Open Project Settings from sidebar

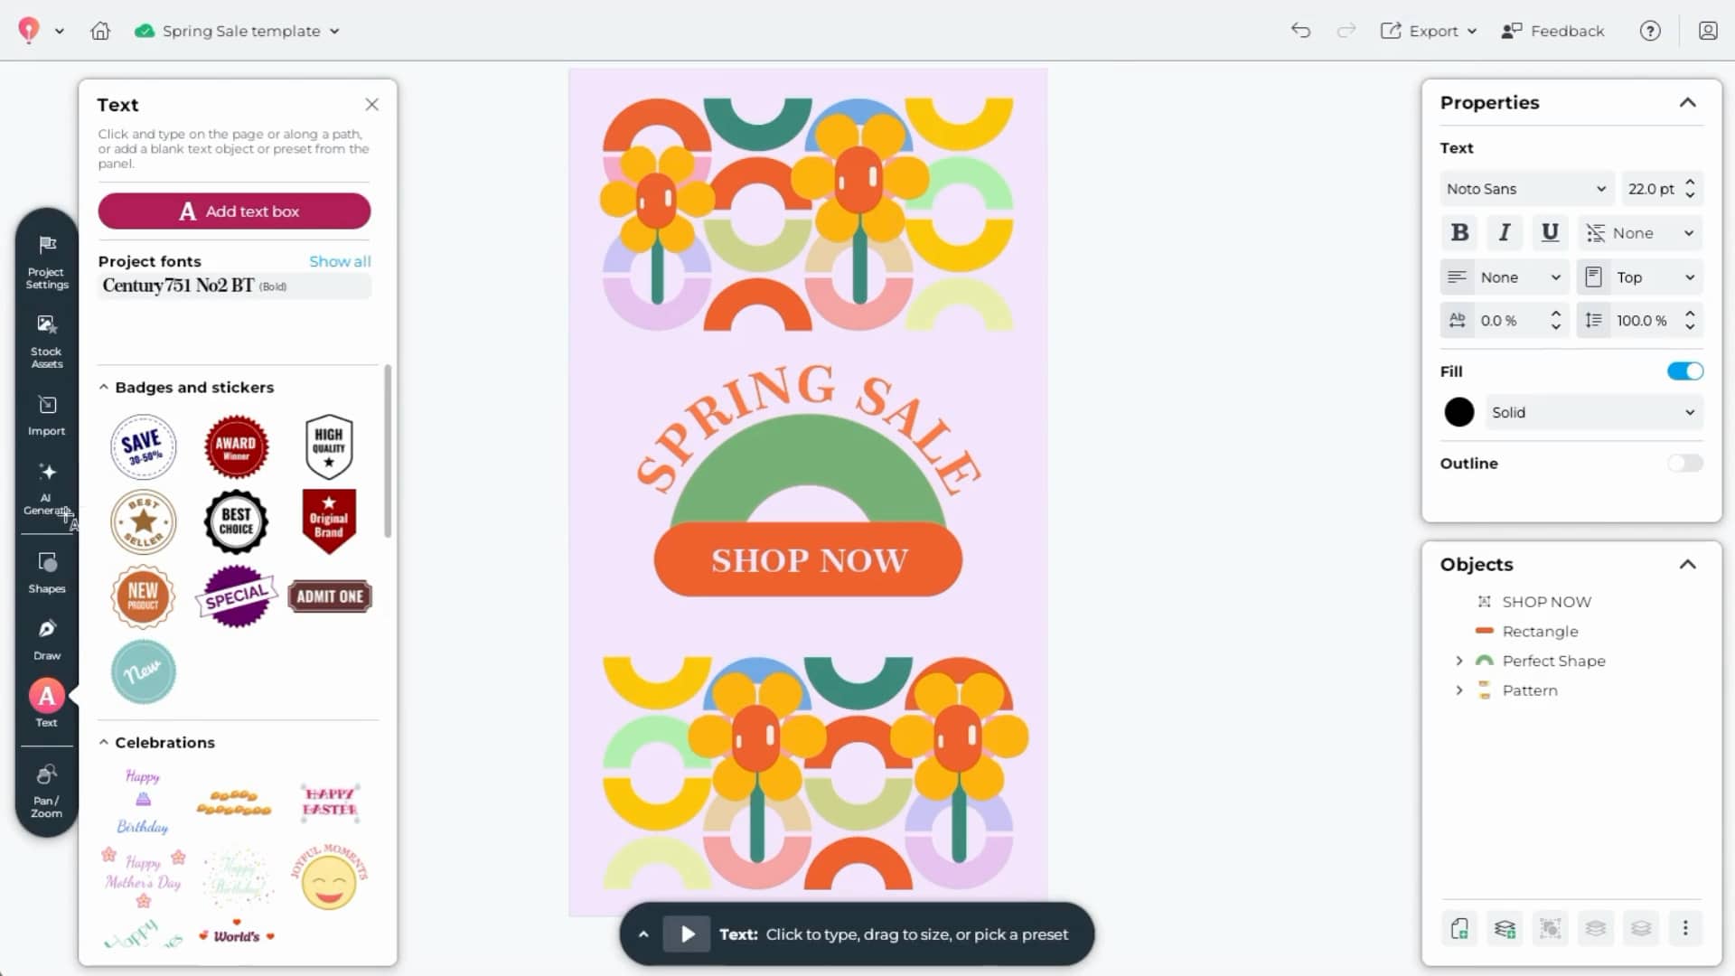(x=46, y=259)
